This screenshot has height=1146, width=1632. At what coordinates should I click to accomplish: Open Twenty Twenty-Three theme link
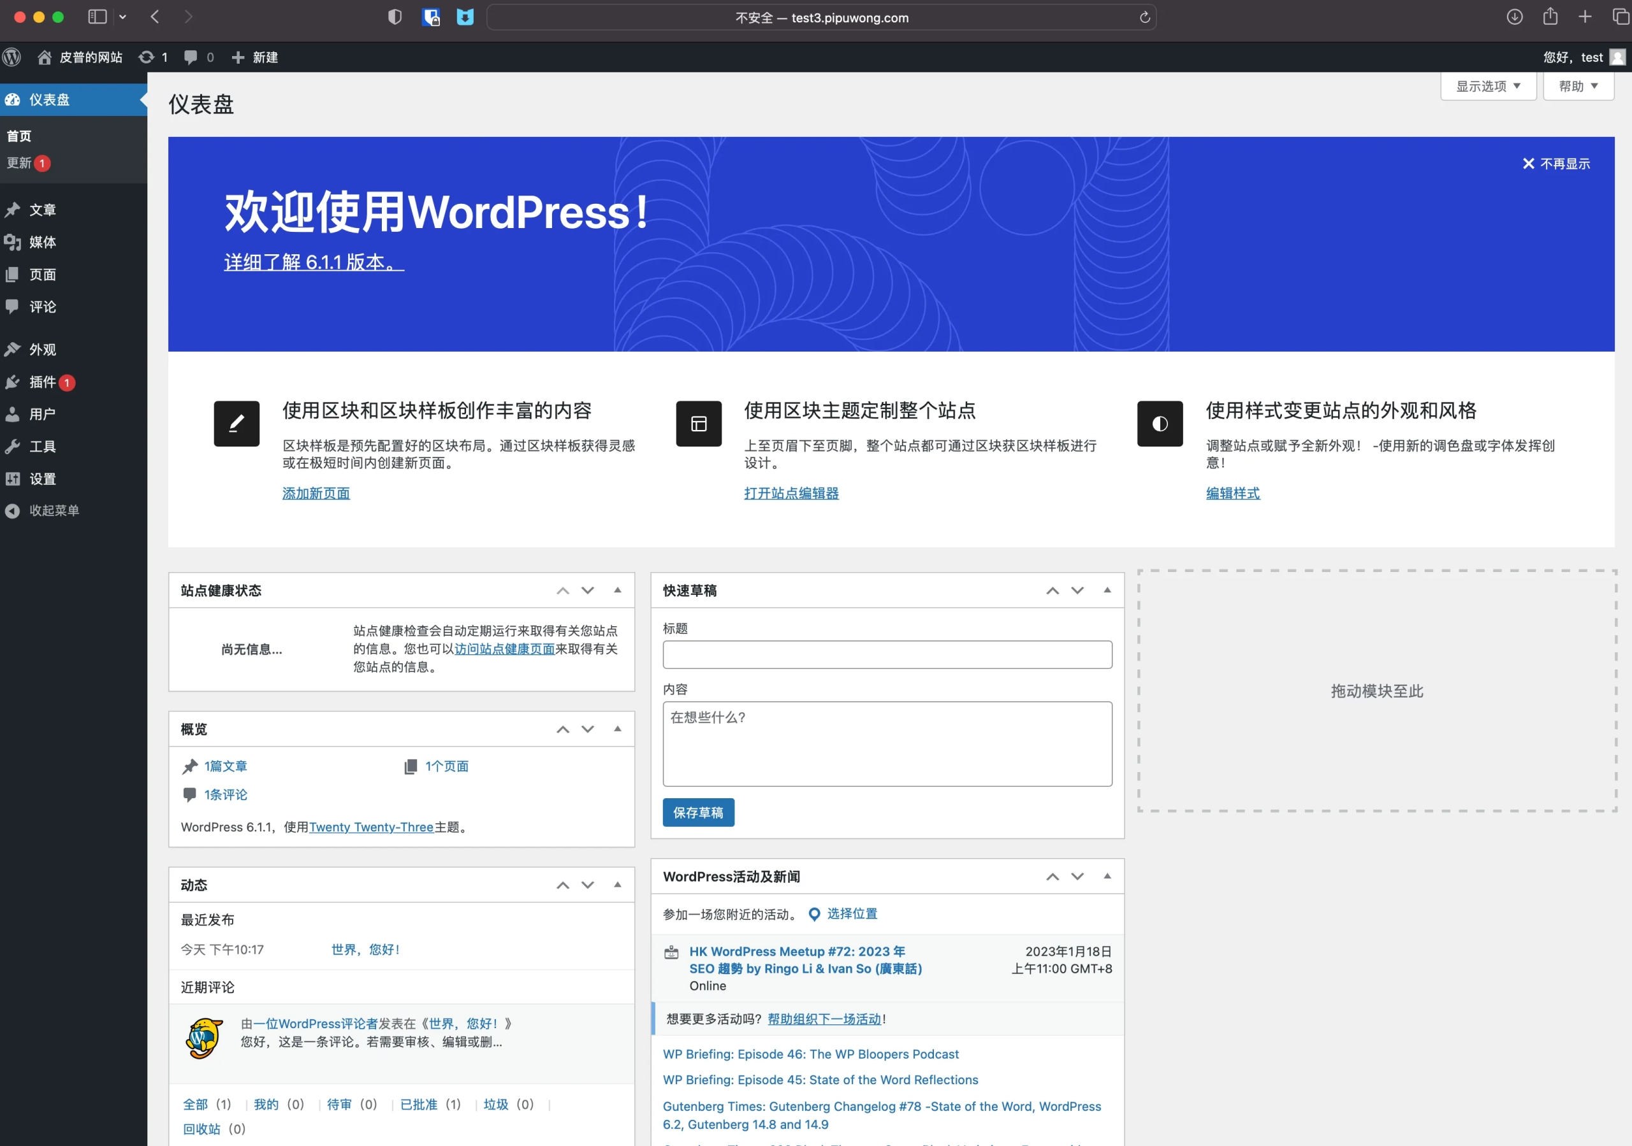(371, 827)
